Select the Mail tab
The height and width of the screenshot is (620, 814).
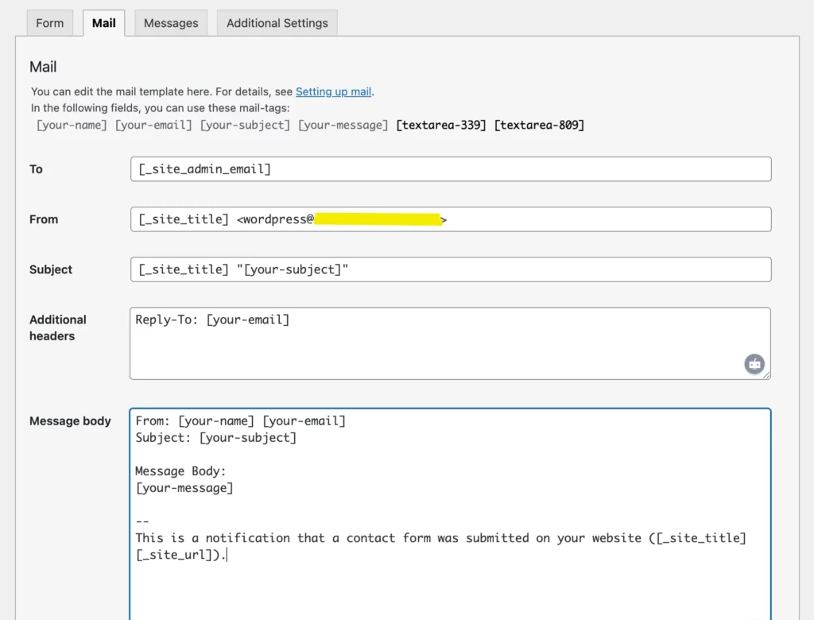point(104,23)
